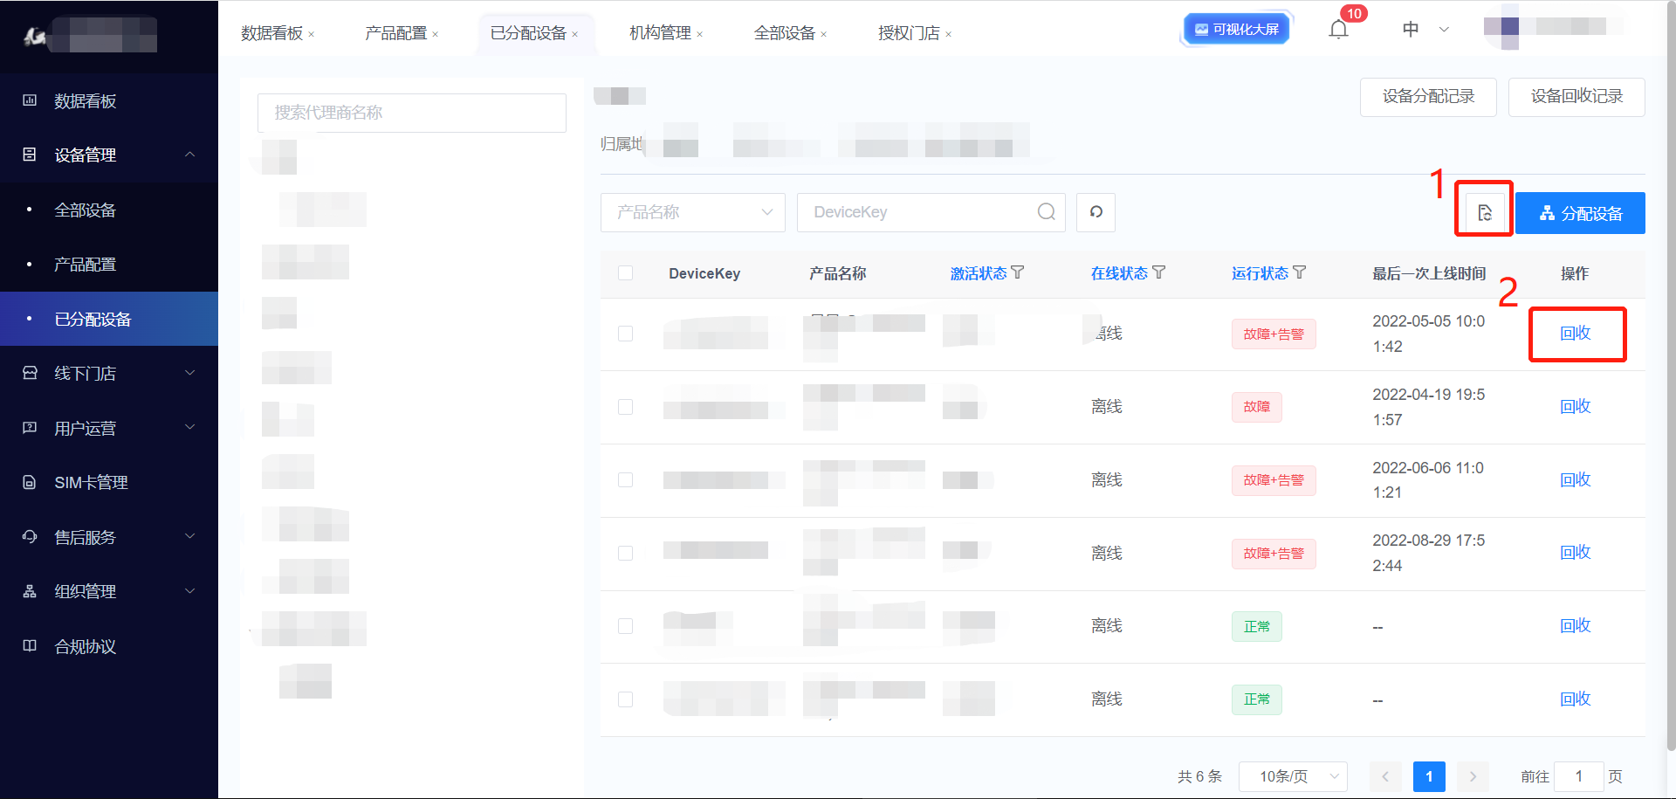Viewport: 1676px width, 799px height.
Task: Focus the 搜索代理商名称 search field
Action: pos(411,113)
